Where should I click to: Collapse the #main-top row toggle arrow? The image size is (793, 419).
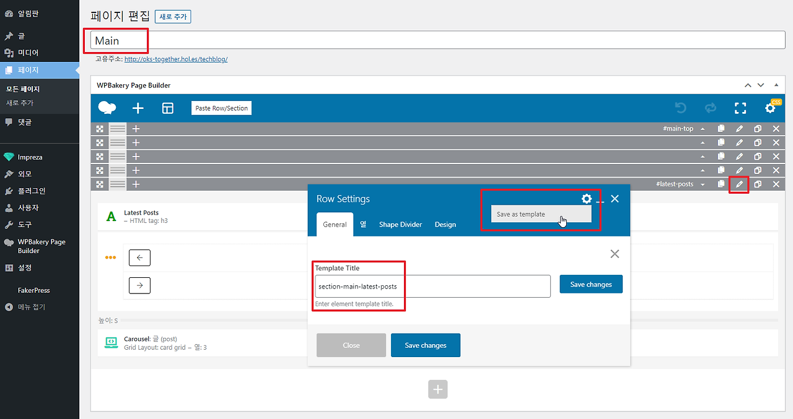tap(703, 129)
